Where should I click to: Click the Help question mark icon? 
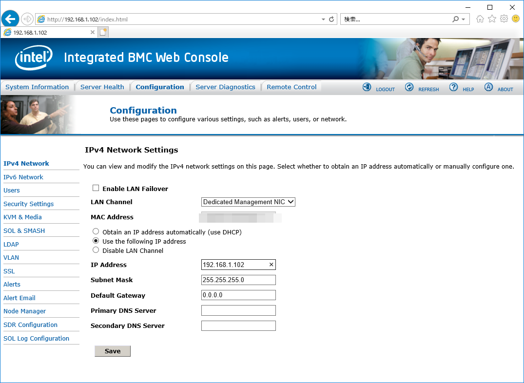(453, 87)
